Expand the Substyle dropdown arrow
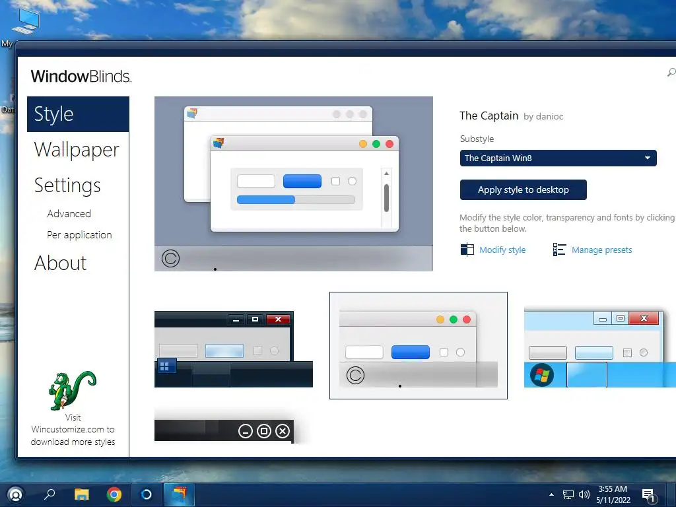 pos(647,158)
